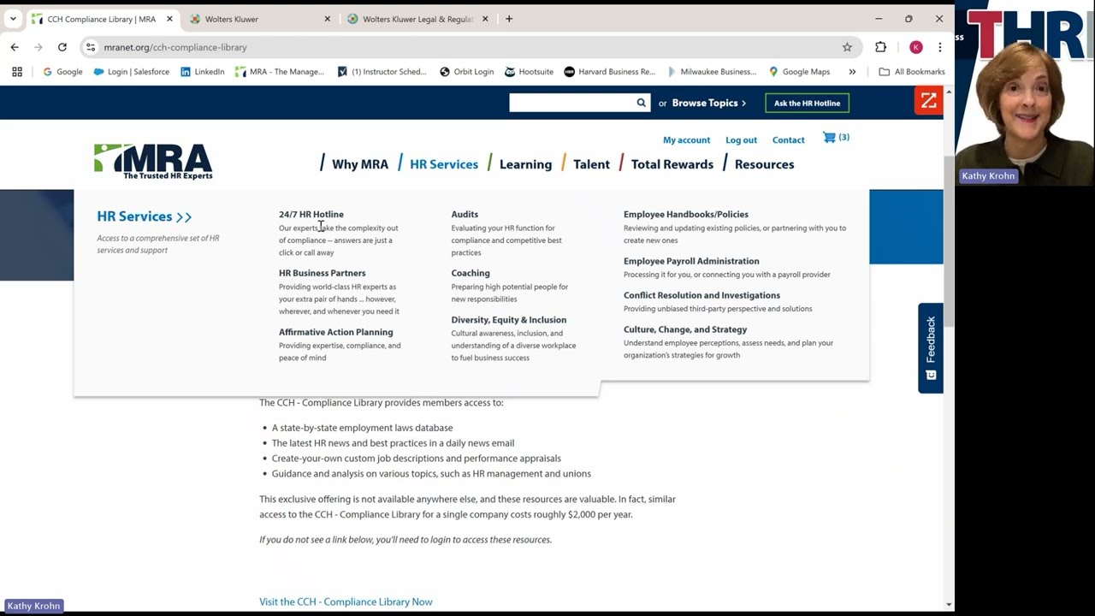Open Google bookmark
Screen dimensions: 1095x616
(62, 72)
